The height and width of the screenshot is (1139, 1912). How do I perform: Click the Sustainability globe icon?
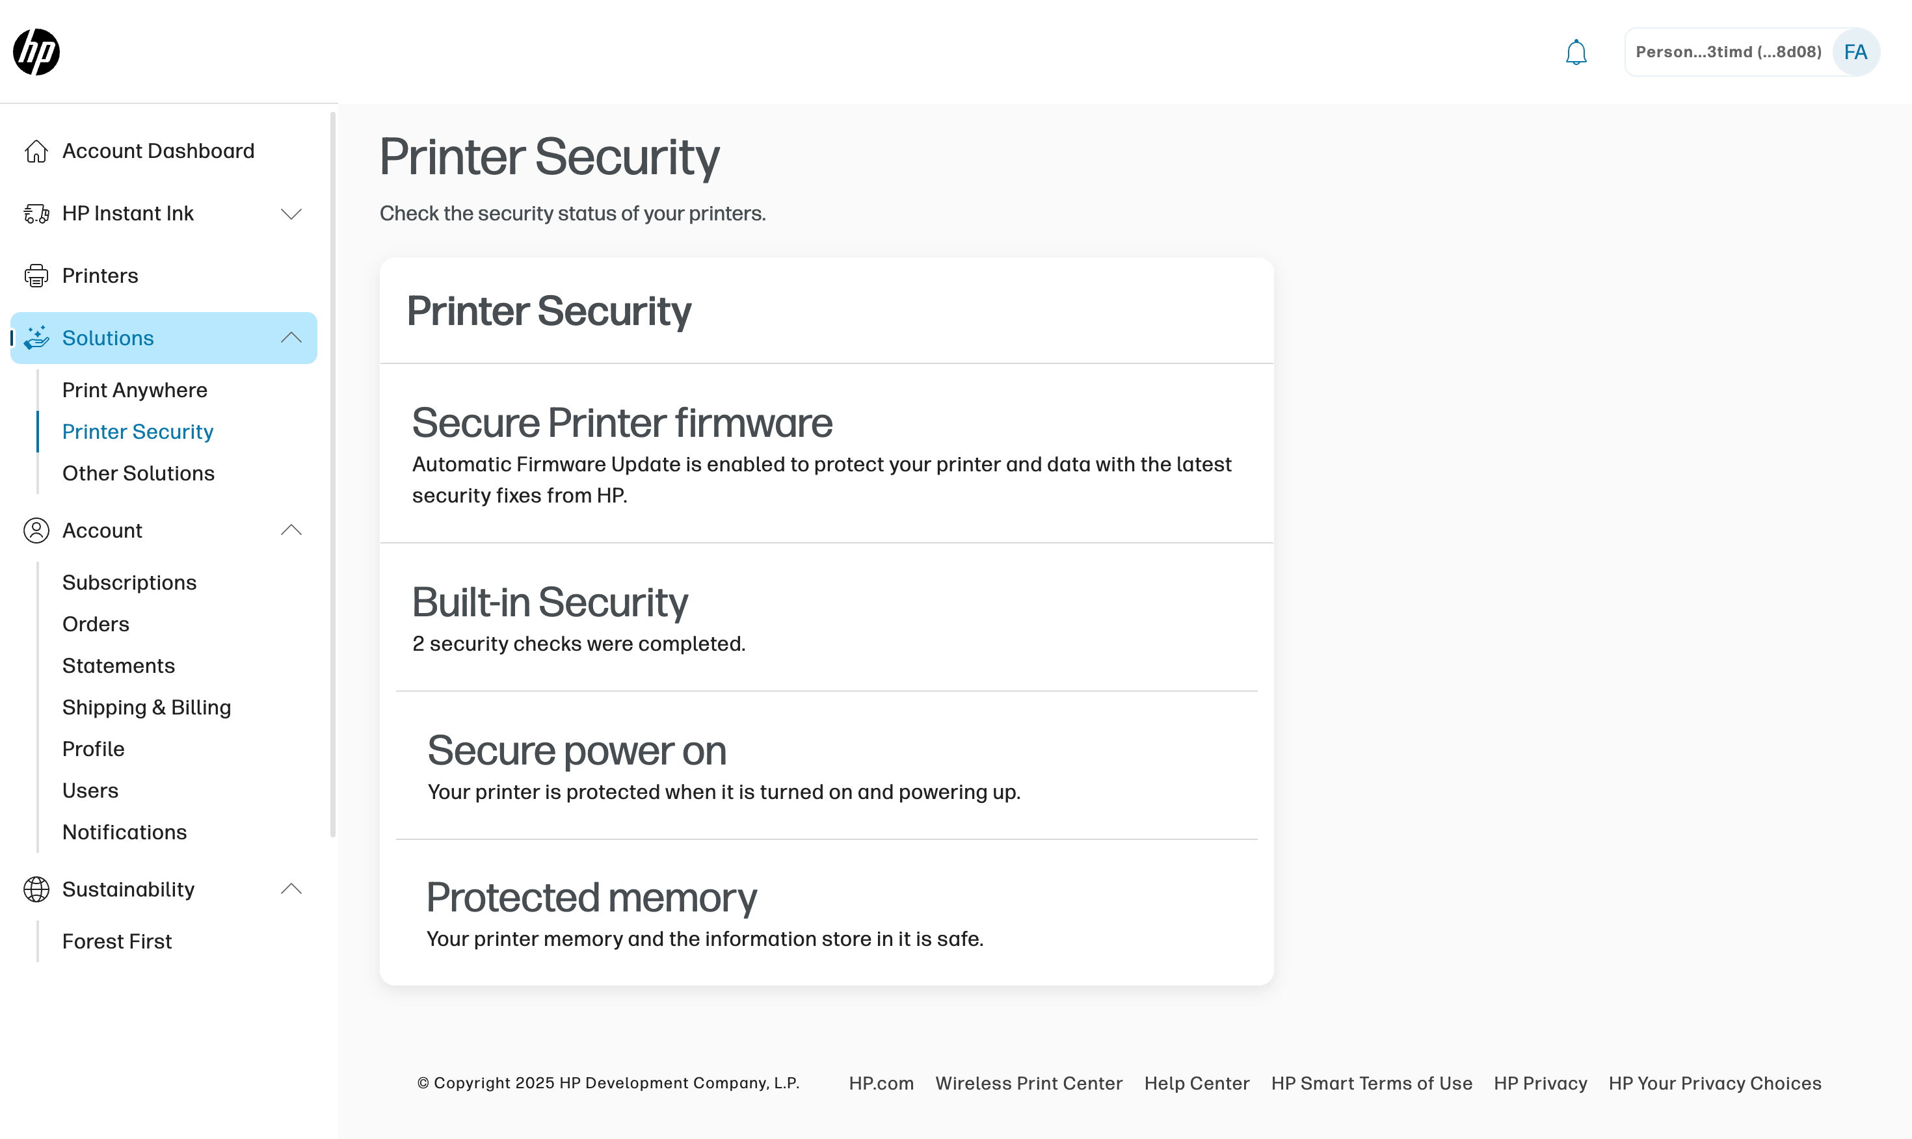pos(36,889)
